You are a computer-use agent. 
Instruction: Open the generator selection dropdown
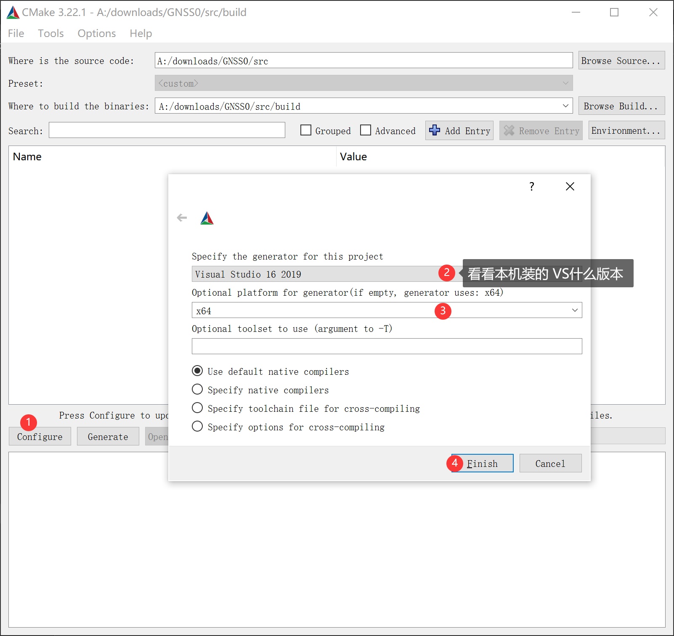pyautogui.click(x=387, y=274)
